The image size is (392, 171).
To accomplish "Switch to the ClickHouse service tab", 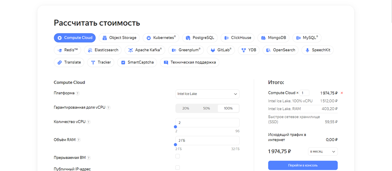I will click(237, 38).
